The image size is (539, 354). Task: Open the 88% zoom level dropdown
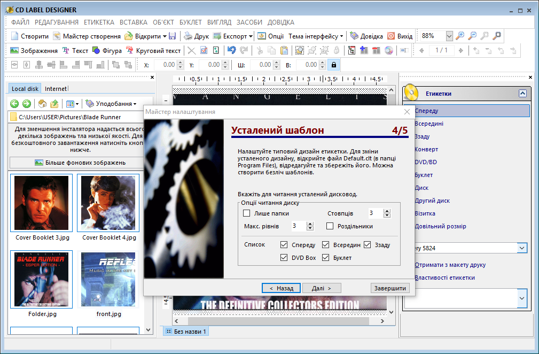coord(449,36)
